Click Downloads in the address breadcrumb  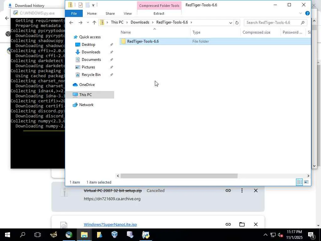140,22
